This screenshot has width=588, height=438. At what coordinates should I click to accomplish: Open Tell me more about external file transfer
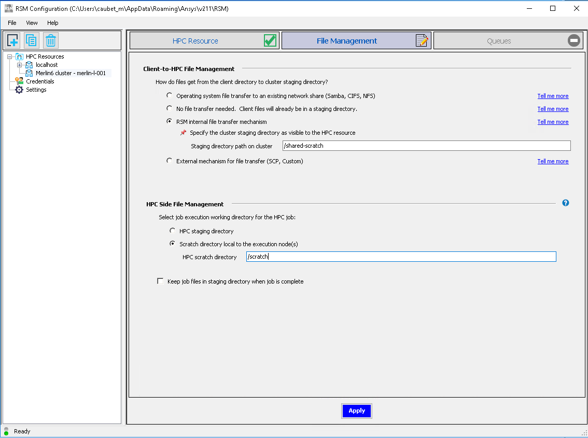(553, 161)
